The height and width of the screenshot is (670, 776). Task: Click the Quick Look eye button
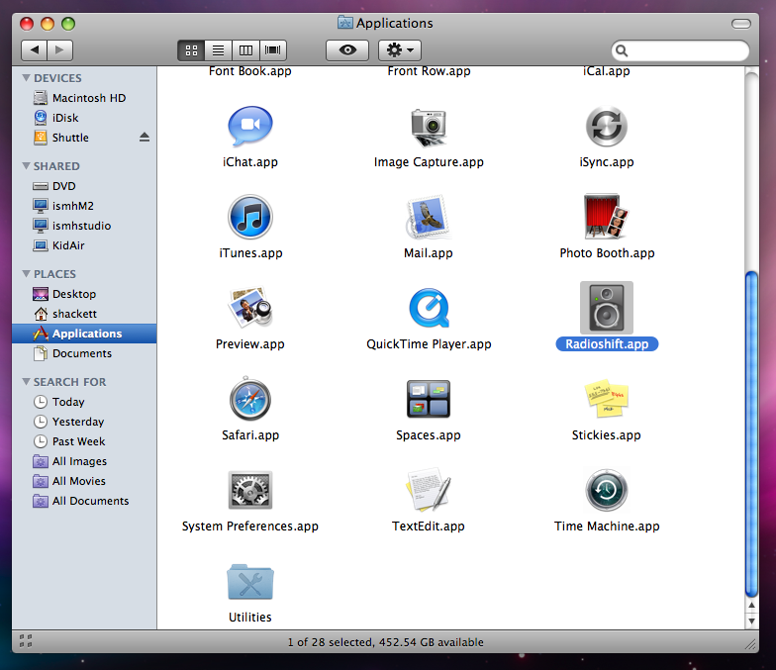click(347, 49)
